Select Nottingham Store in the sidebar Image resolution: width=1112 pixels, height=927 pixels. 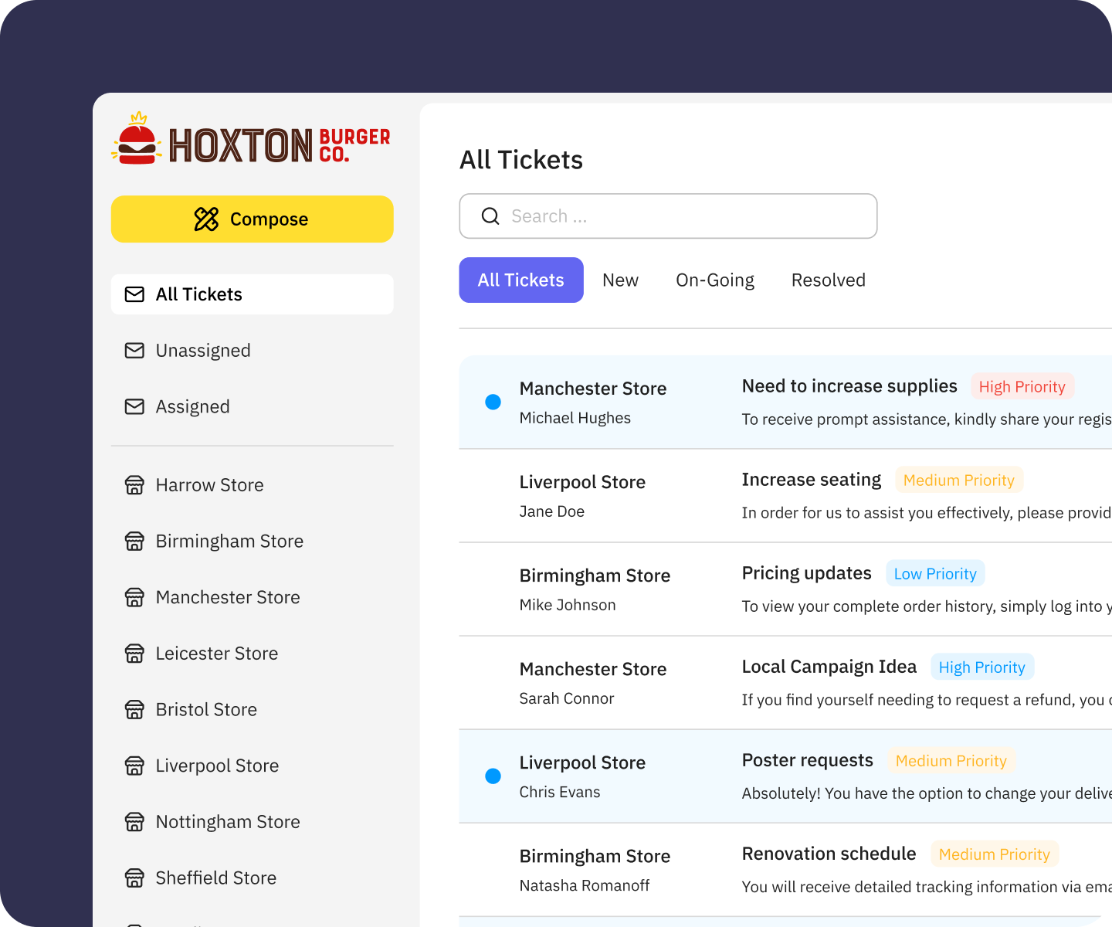click(x=252, y=822)
